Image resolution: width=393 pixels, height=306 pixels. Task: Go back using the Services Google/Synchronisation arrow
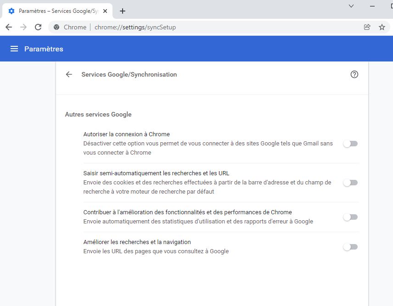(69, 74)
